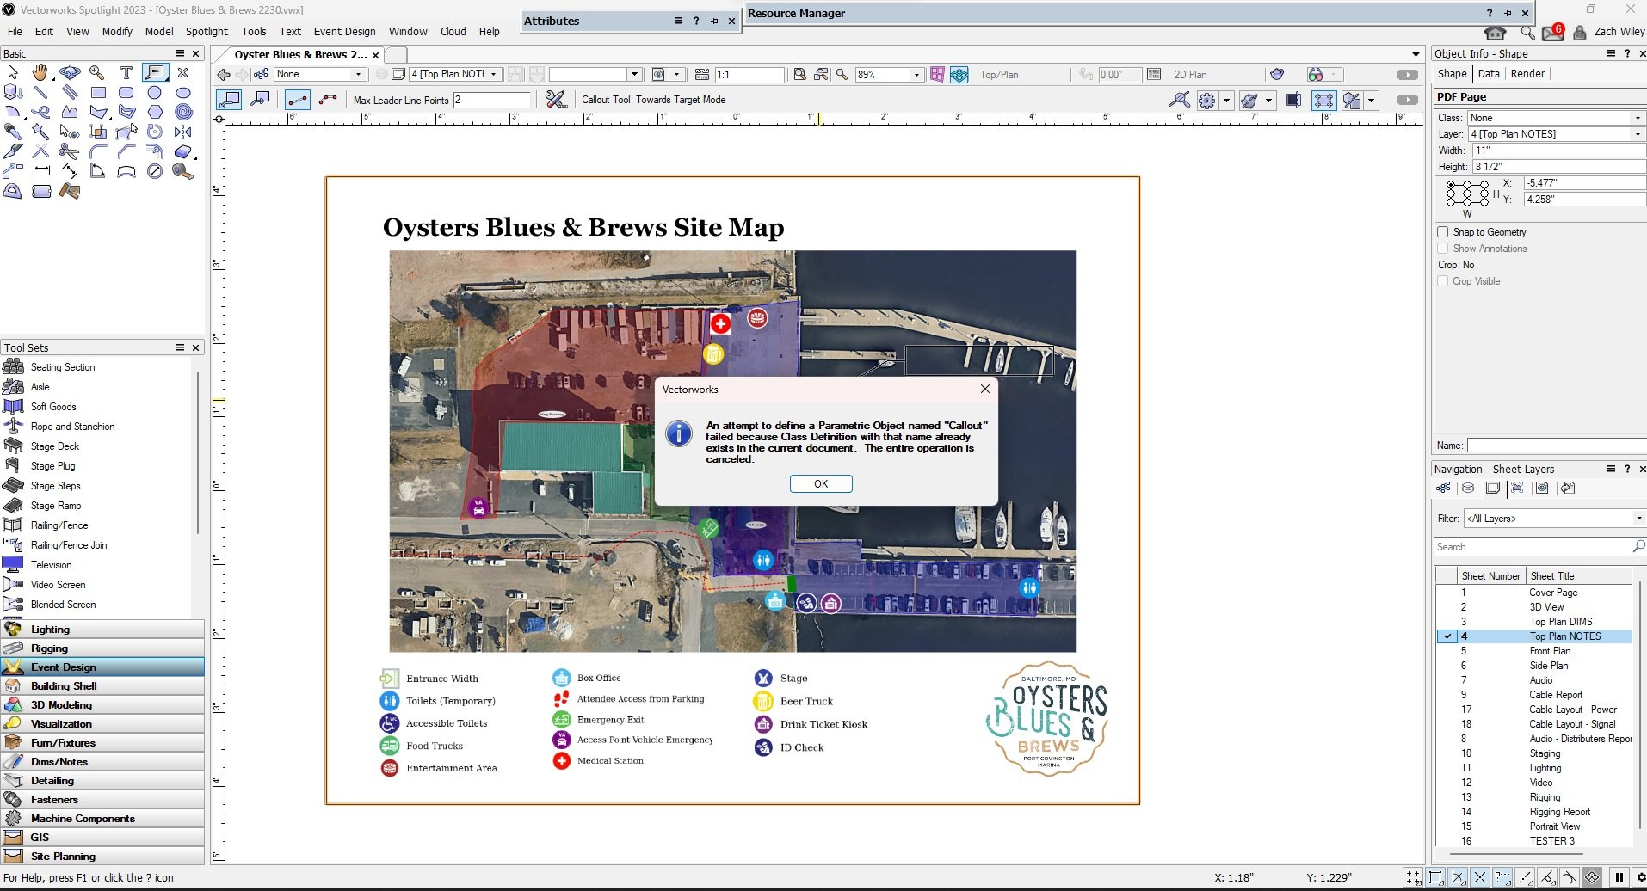Expand the zoom percentage dropdown
Viewport: 1647px width, 891px height.
pos(916,75)
